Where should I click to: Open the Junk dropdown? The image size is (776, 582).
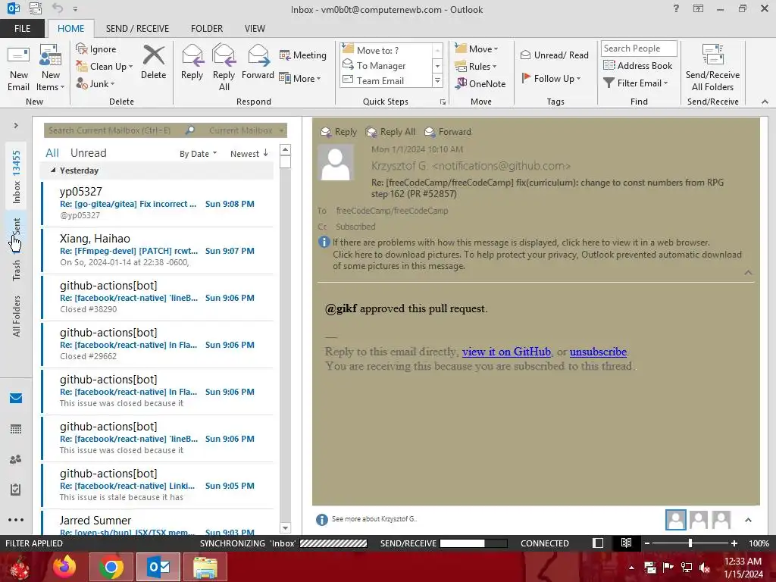coord(95,83)
